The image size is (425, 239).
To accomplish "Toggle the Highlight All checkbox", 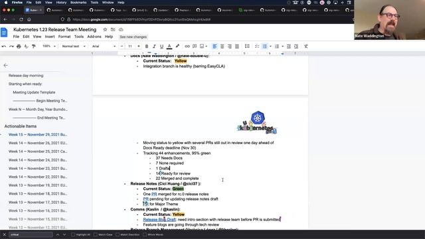I will coord(73,234).
